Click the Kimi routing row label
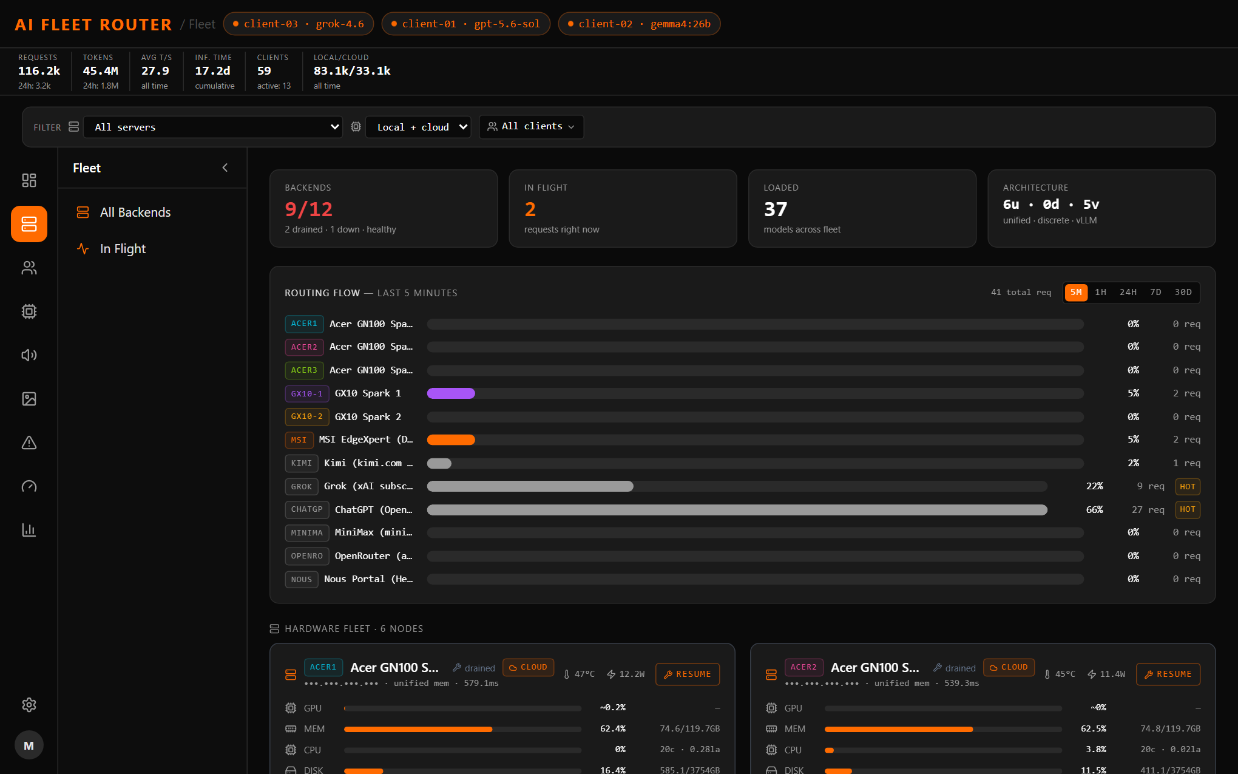This screenshot has height=774, width=1238. click(x=368, y=463)
